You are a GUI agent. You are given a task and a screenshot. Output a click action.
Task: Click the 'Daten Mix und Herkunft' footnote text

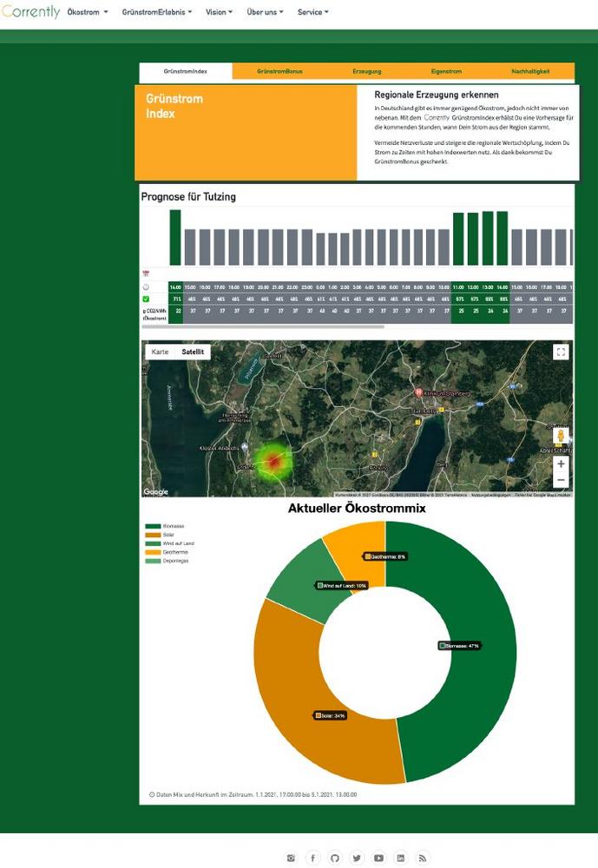256,794
